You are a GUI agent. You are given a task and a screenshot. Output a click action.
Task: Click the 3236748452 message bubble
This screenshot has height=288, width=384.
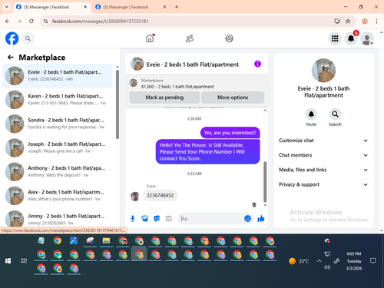point(160,195)
